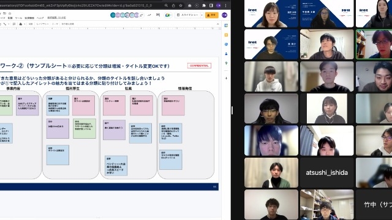Click the add comment toolbar icon
The image size is (392, 220).
click(14, 24)
